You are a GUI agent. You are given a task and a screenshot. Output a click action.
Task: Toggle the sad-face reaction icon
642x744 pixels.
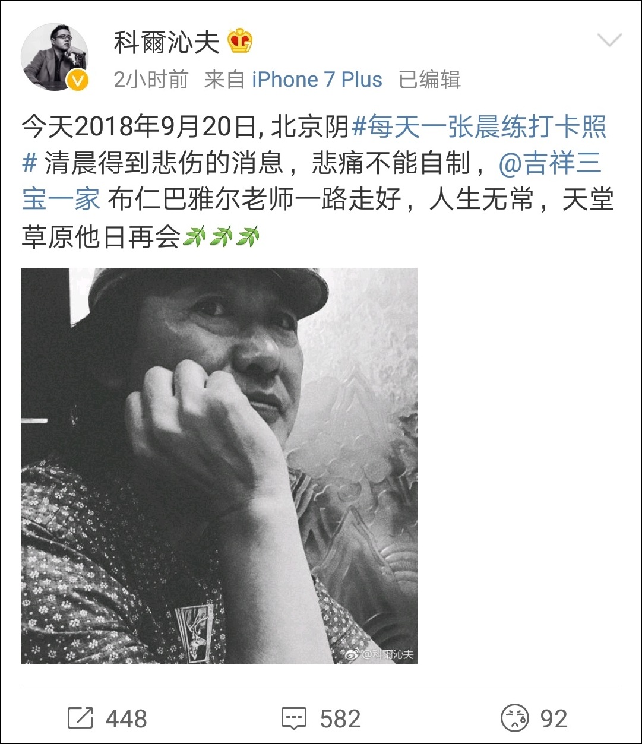(x=514, y=718)
